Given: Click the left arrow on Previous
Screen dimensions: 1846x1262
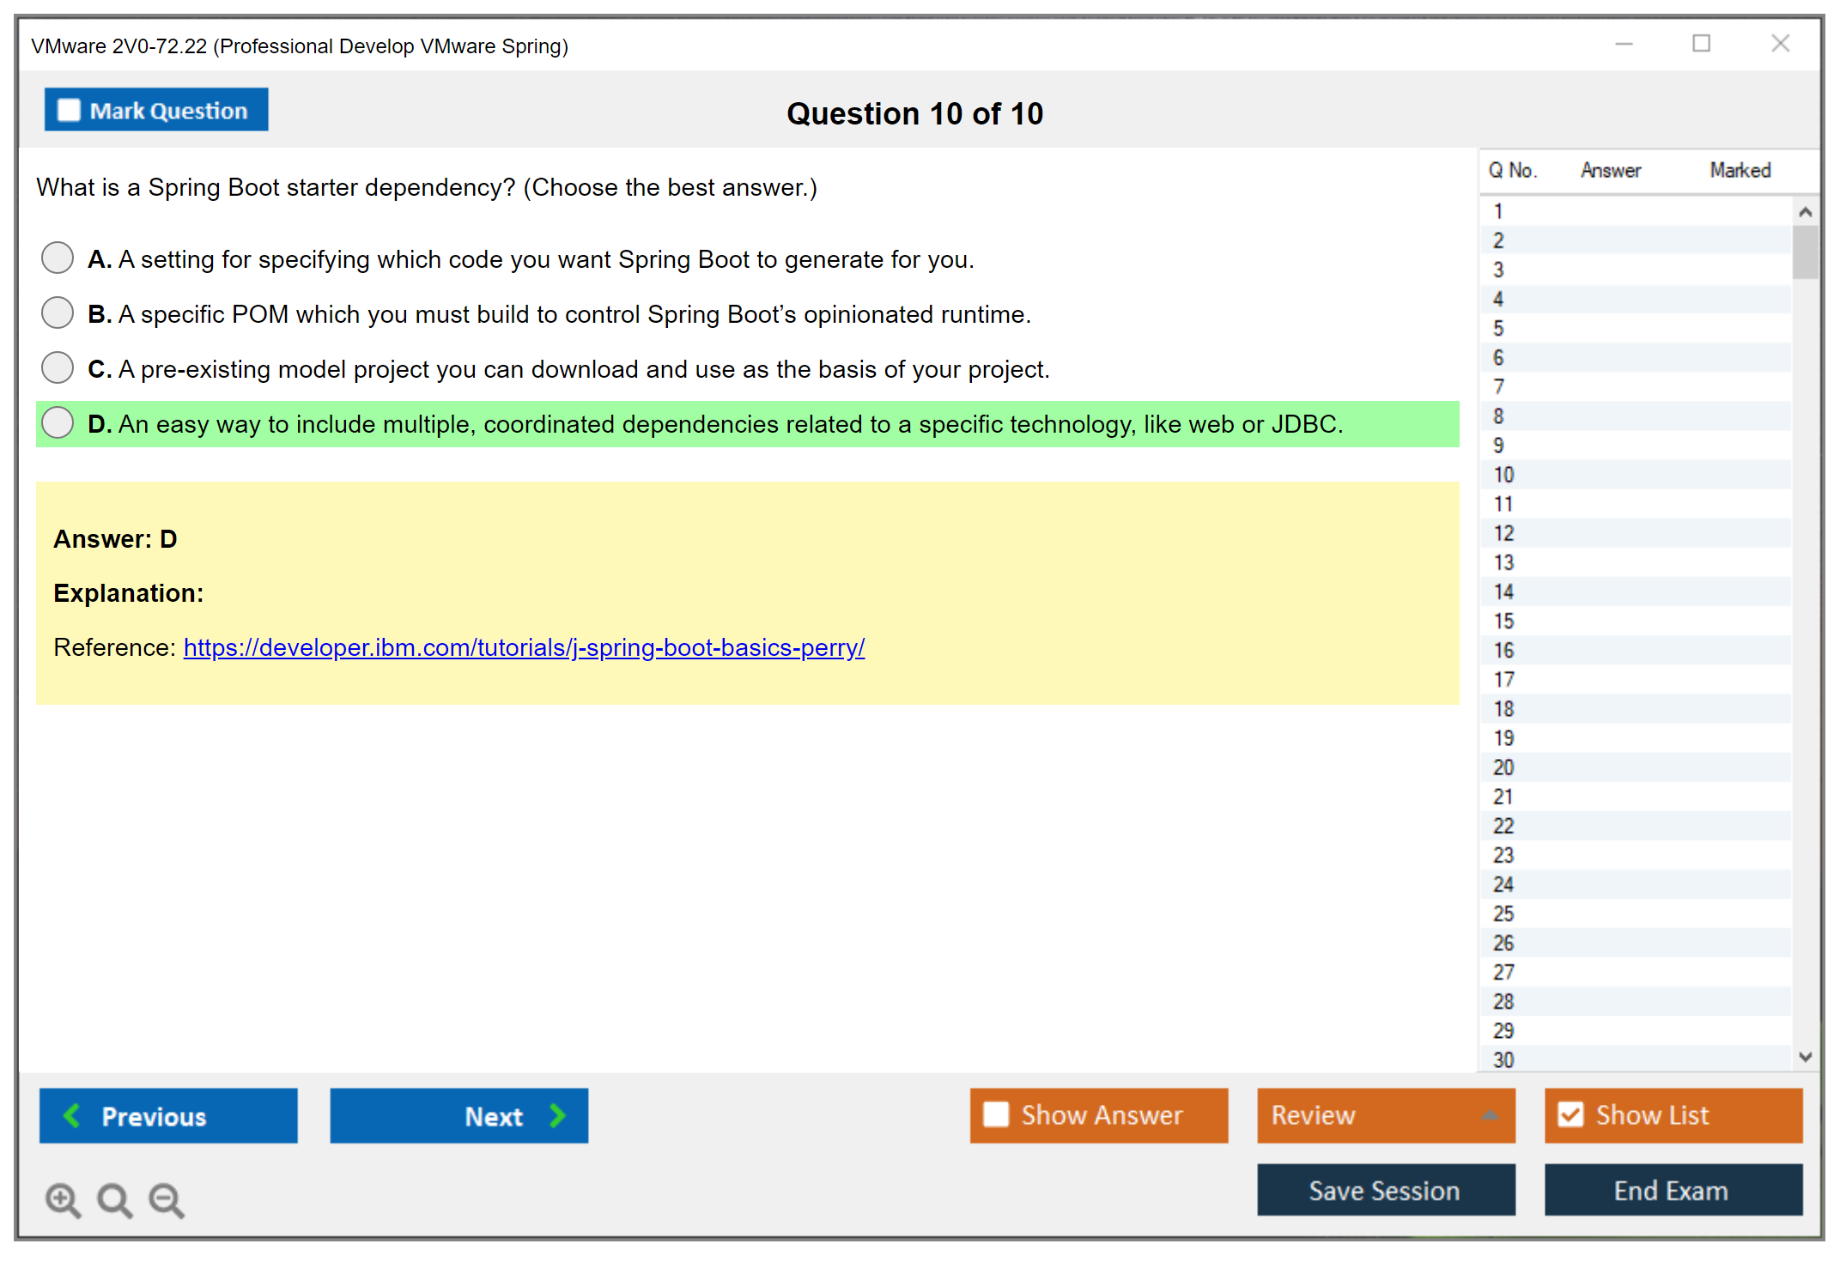Looking at the screenshot, I should tap(72, 1115).
